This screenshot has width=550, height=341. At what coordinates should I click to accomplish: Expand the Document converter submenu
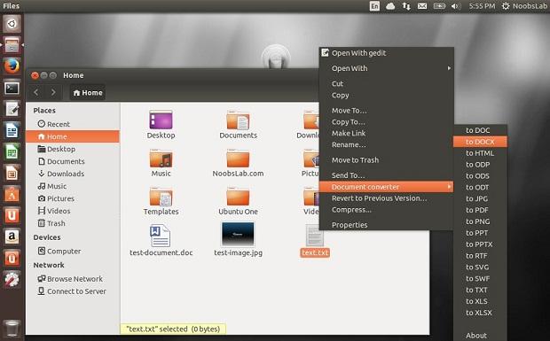point(386,187)
